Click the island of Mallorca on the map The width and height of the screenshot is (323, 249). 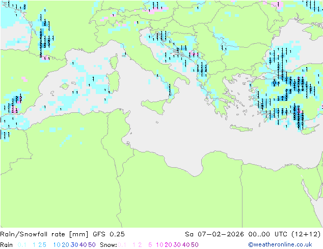coord(65,86)
